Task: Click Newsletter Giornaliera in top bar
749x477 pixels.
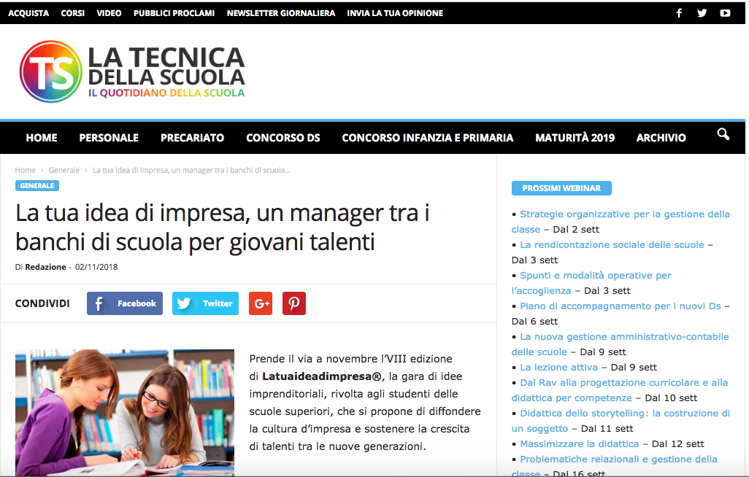Action: point(281,13)
